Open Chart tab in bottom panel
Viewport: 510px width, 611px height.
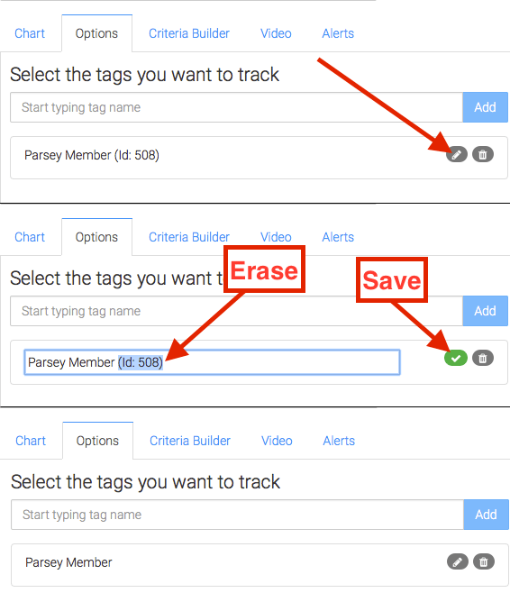point(31,441)
